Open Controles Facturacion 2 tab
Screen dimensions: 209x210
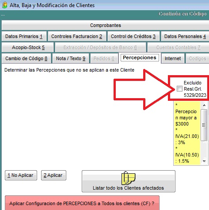[77, 36]
